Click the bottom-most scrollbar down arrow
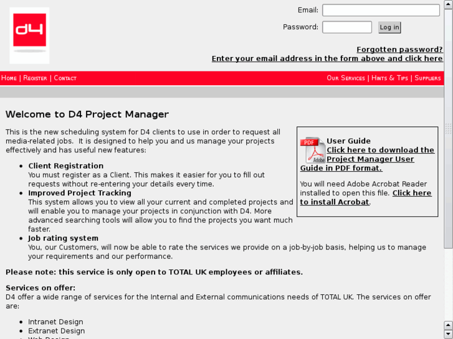The height and width of the screenshot is (339, 453). click(x=448, y=335)
